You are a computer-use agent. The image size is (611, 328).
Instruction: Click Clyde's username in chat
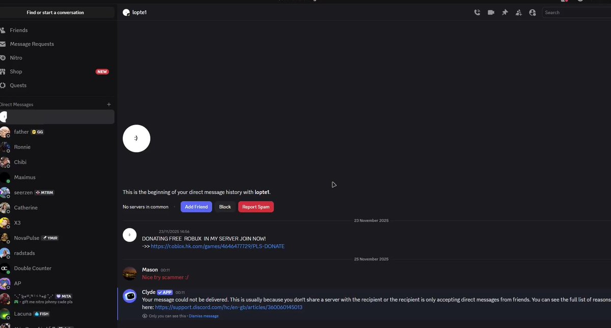click(x=149, y=292)
